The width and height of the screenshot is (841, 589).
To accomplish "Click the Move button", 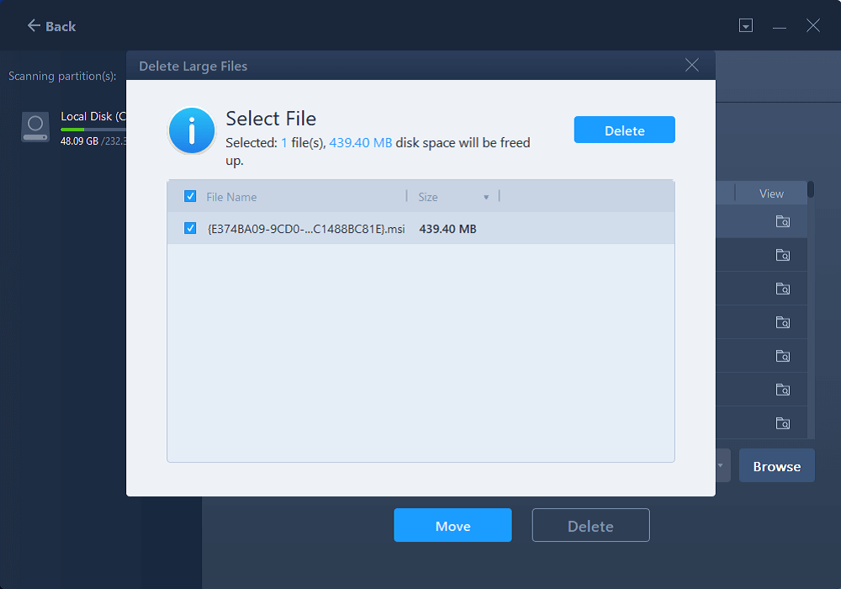I will tap(452, 525).
